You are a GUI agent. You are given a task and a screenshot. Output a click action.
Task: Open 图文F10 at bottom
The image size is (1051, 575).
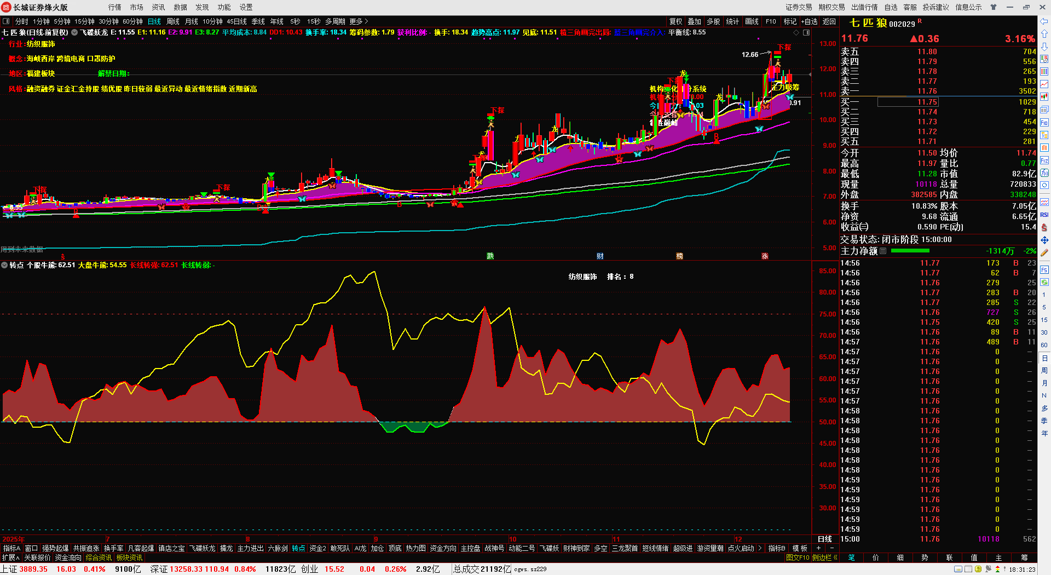click(798, 557)
